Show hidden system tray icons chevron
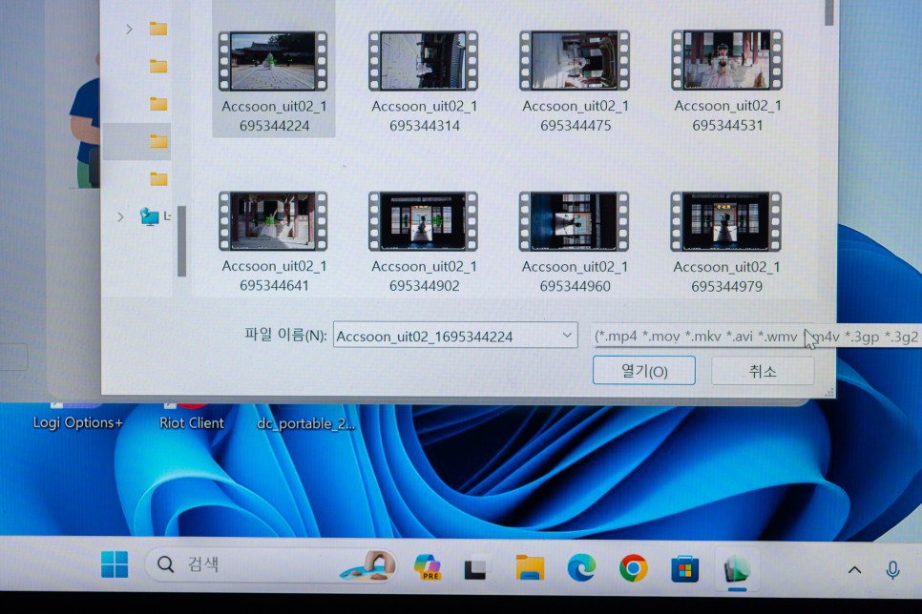 tap(854, 569)
